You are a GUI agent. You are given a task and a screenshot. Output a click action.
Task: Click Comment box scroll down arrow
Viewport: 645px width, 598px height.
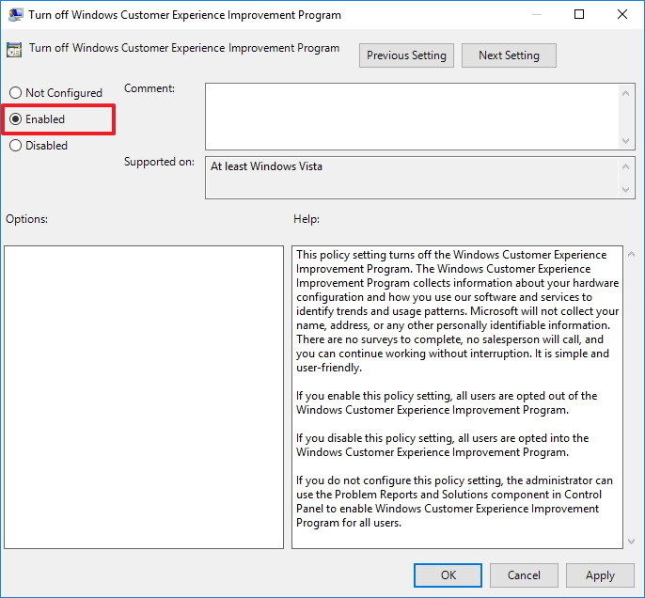(x=625, y=141)
